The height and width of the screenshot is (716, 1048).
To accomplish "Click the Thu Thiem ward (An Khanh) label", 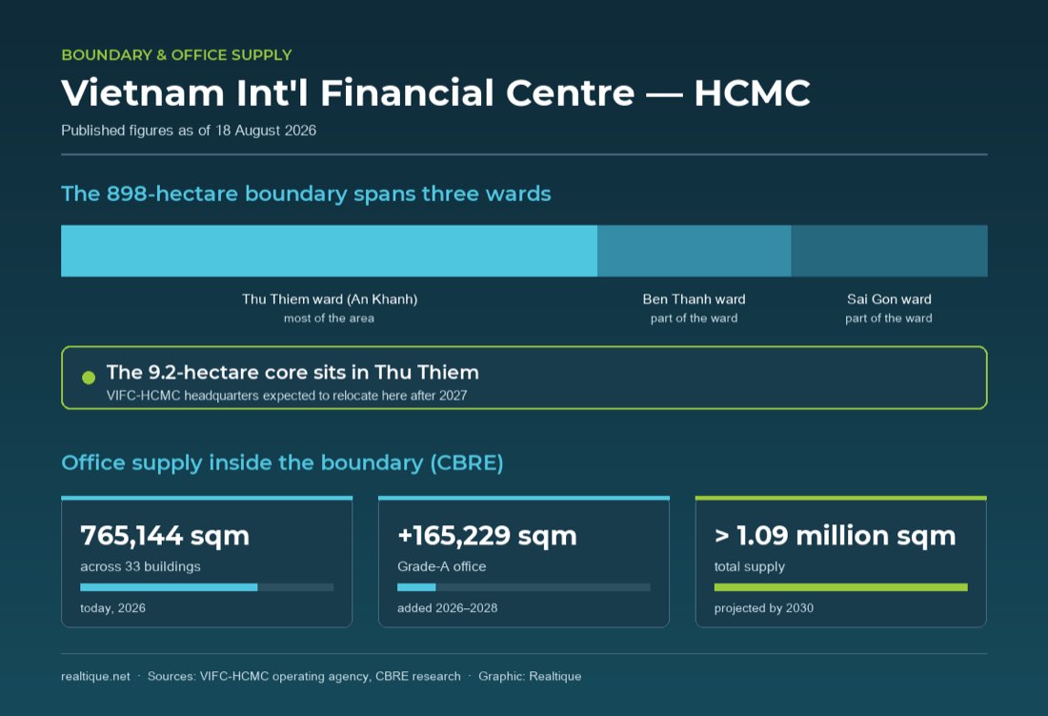I will pos(330,298).
